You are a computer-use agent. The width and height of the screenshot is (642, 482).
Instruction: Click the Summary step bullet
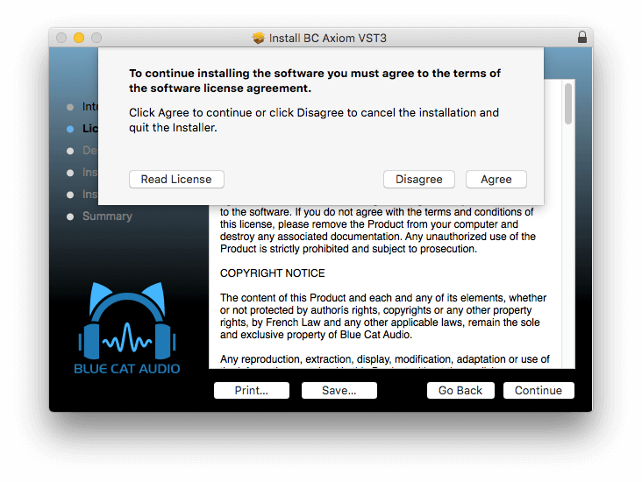click(70, 216)
